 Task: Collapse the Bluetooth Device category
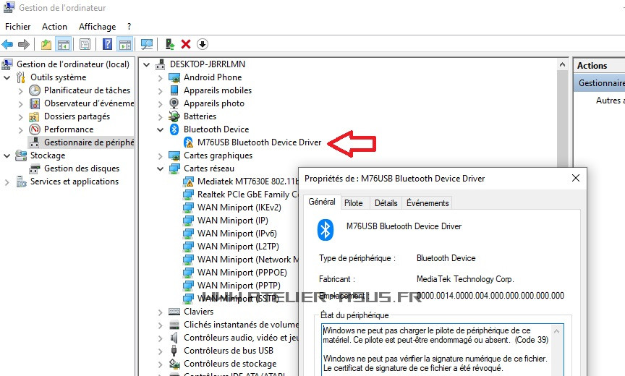(x=161, y=129)
